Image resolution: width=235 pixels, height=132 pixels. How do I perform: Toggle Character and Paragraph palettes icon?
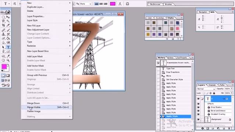click(127, 4)
